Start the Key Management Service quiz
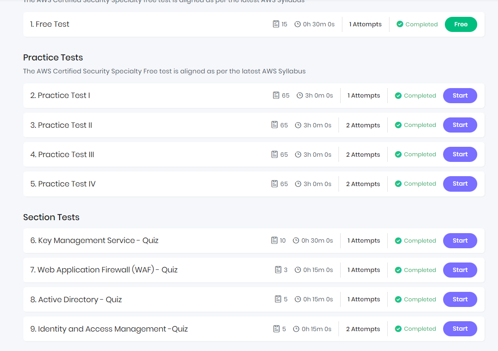The image size is (498, 351). pos(460,240)
